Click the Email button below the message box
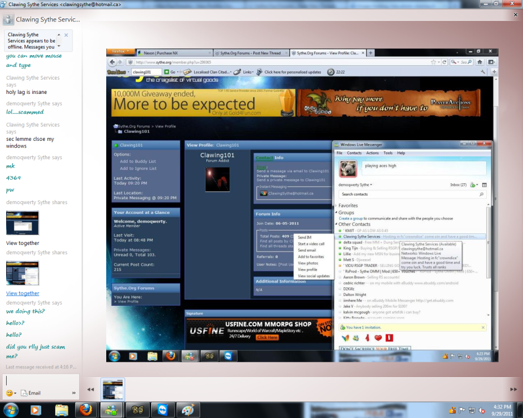Screen dimensions: 523x418 click(x=31, y=393)
